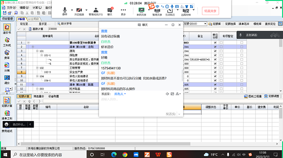Click the scissors cut icon in toolbar

point(27,13)
